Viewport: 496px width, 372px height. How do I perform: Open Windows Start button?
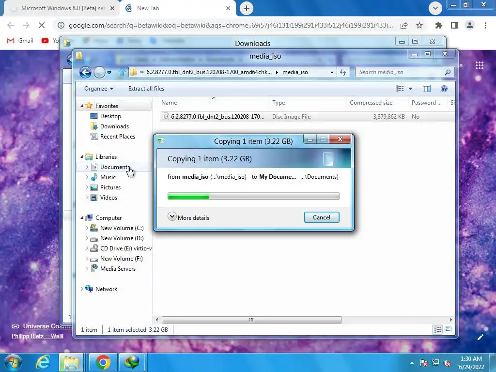tap(13, 362)
